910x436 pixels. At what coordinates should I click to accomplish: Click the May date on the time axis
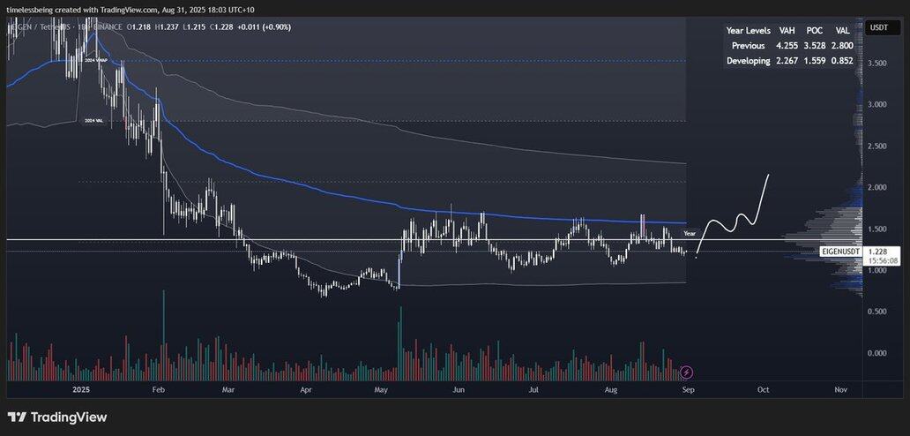pos(381,390)
